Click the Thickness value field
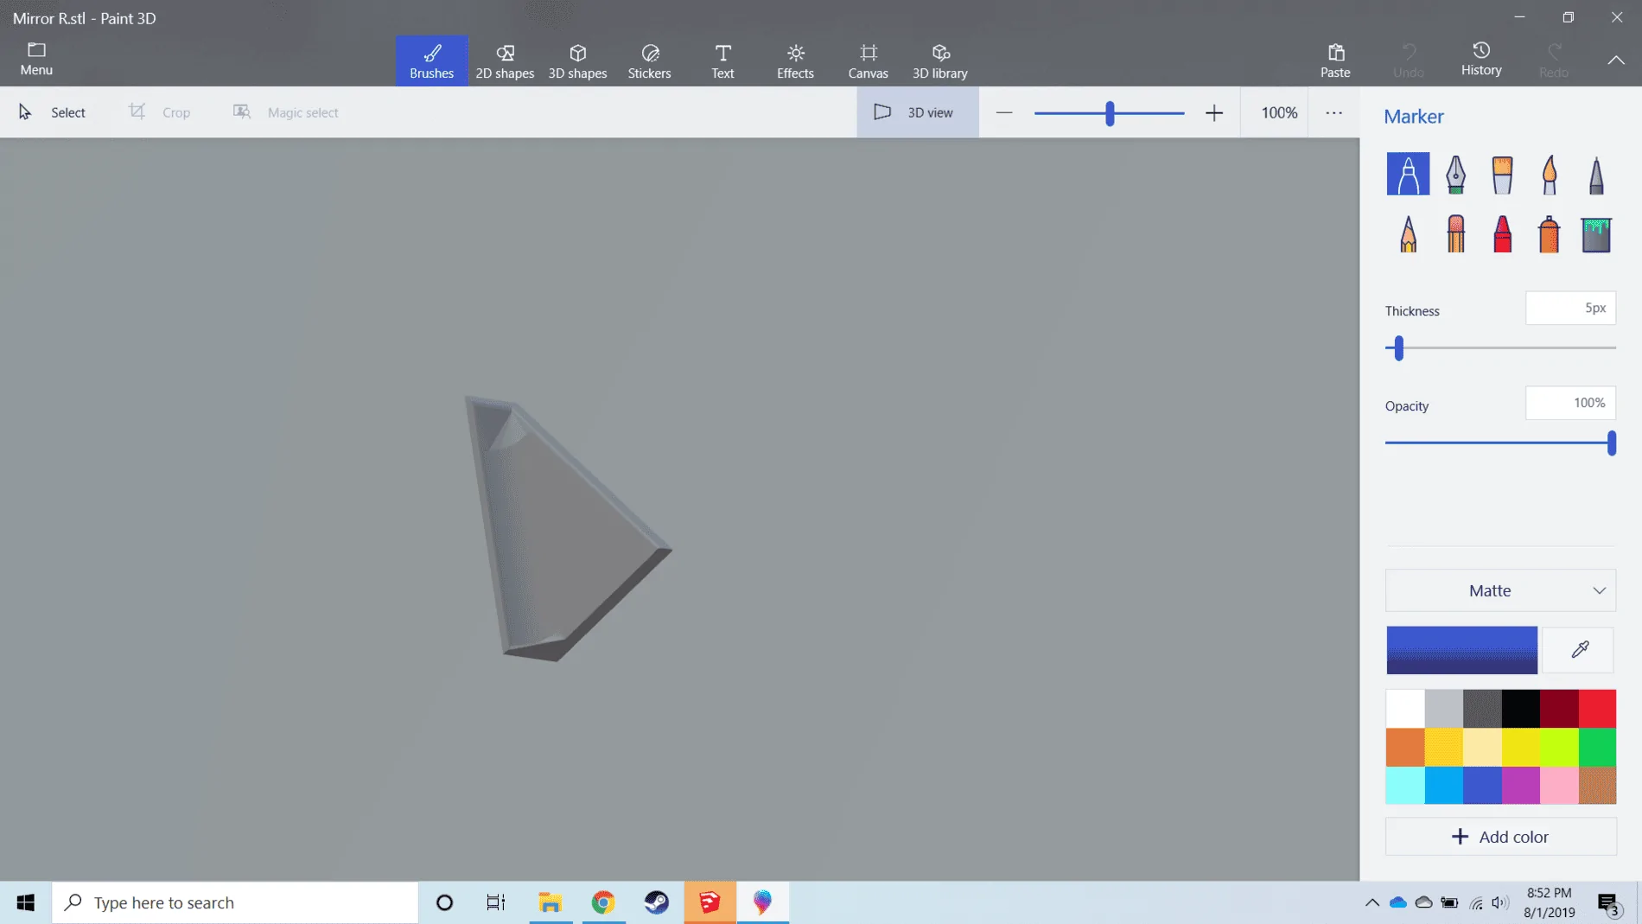Image resolution: width=1642 pixels, height=924 pixels. [x=1570, y=308]
